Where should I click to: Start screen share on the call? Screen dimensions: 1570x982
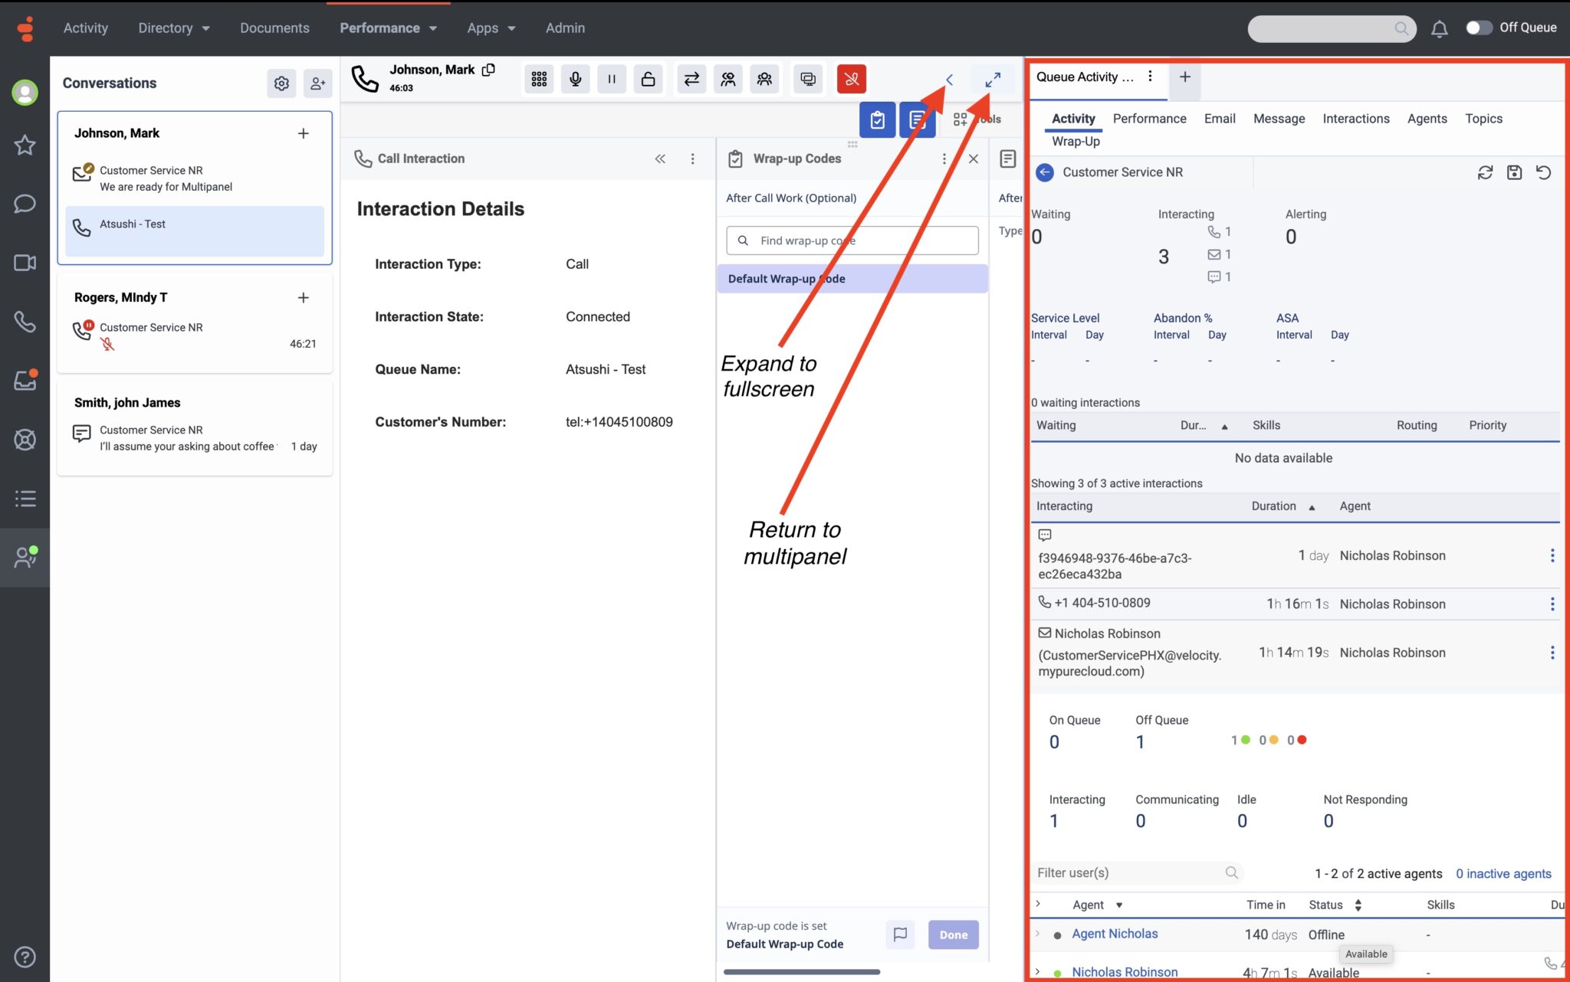[x=807, y=79]
